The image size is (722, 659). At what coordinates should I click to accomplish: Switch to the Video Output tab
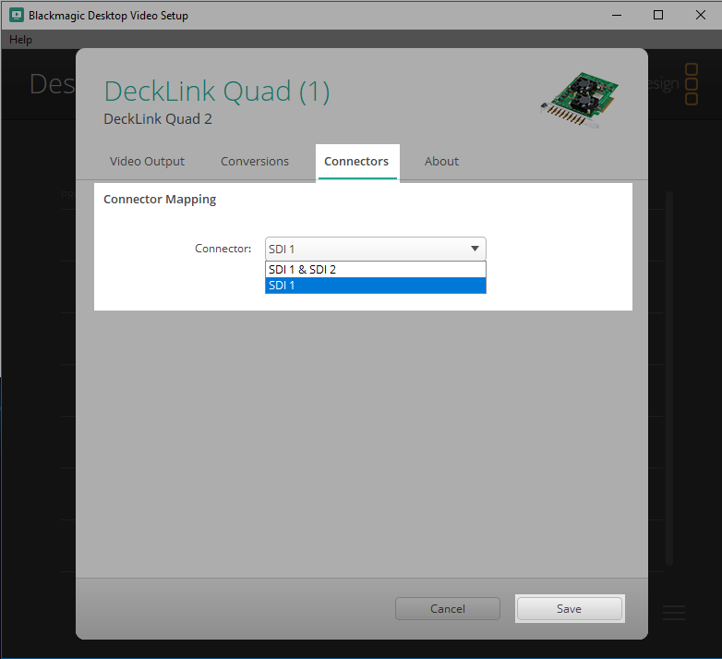coord(147,162)
